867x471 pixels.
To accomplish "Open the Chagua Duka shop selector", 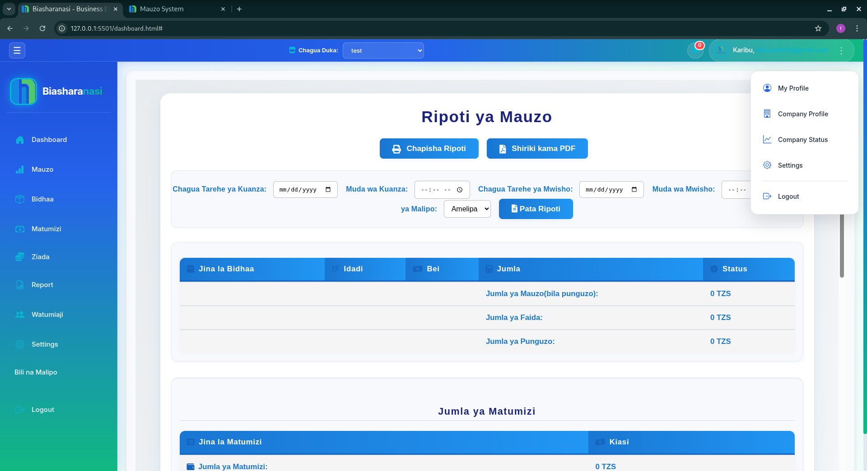I will [x=383, y=50].
